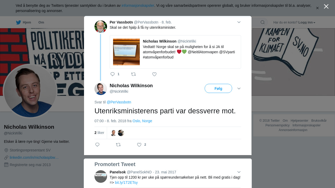Open quoted tweet image thumbnail
This screenshot has height=188, width=335.
pyautogui.click(x=126, y=52)
